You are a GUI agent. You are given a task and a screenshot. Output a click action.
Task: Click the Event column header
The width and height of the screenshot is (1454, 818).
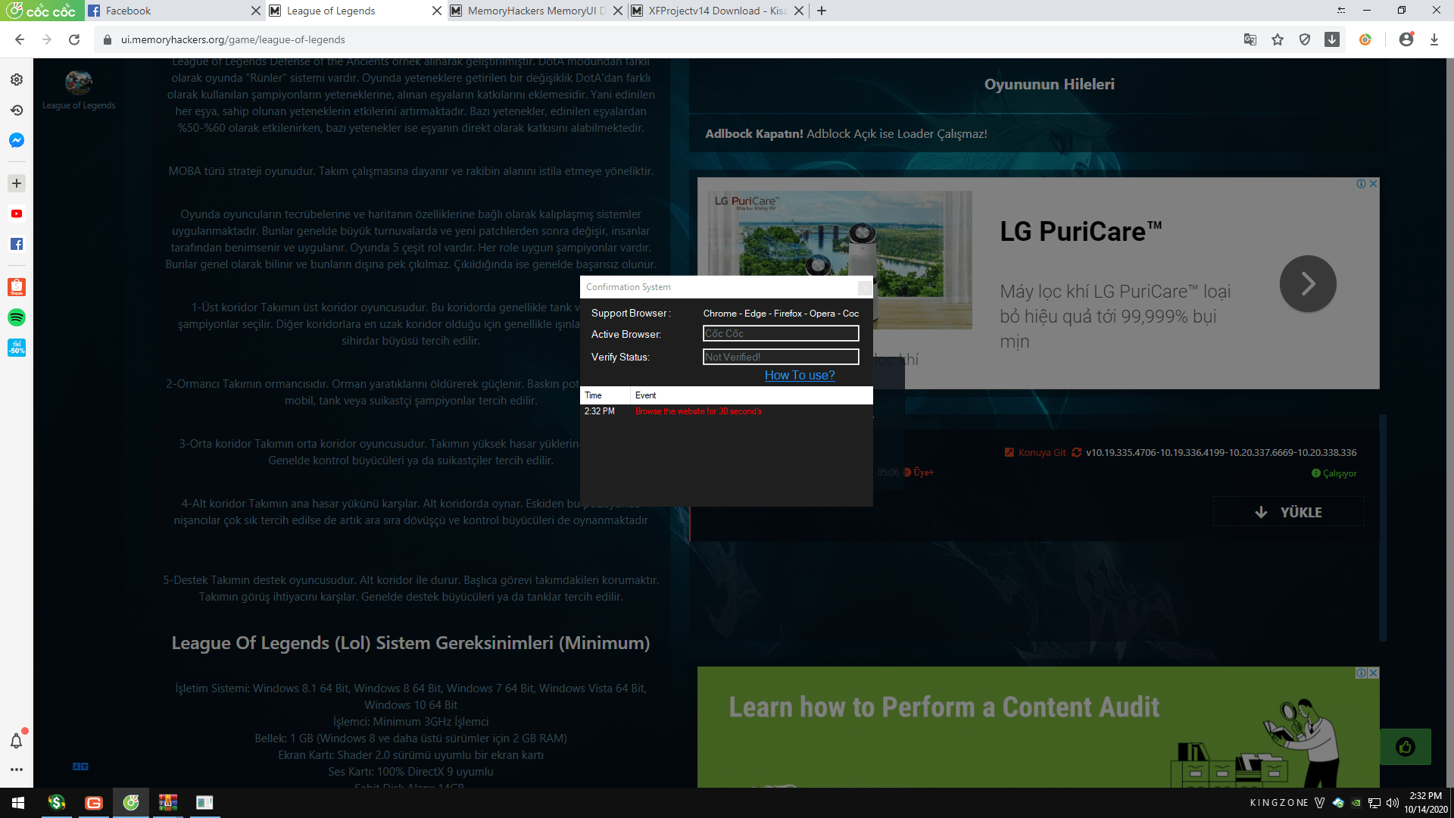[x=752, y=395]
